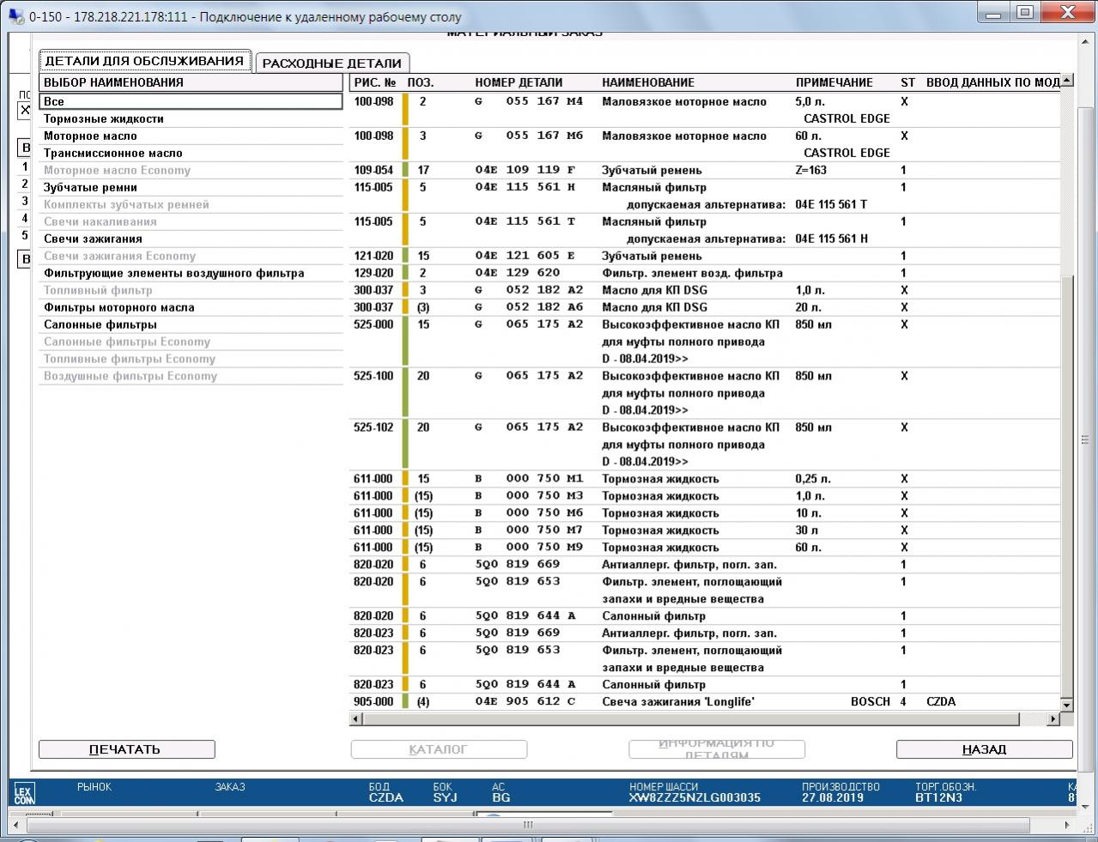
Task: Select part 04E 109 119 F Зубчатый ремень
Action: pos(705,170)
